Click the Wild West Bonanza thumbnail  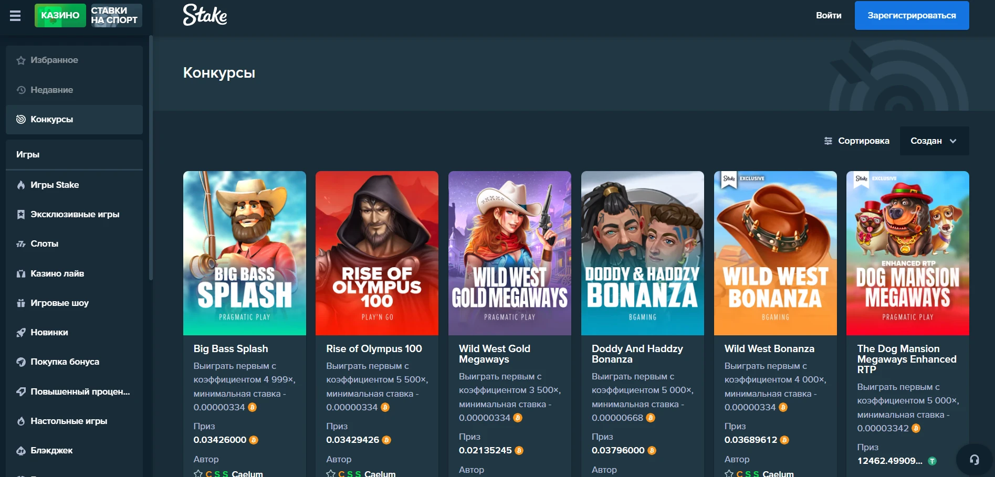pyautogui.click(x=776, y=253)
